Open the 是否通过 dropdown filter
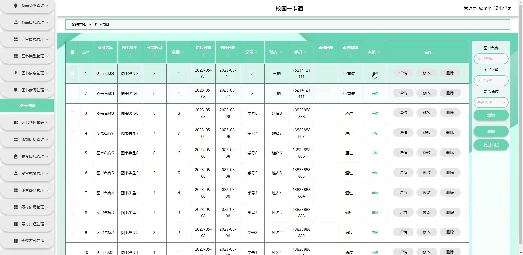This screenshot has width=523, height=255. (491, 102)
